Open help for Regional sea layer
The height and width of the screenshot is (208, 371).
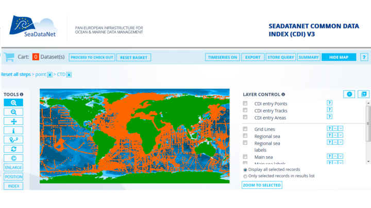pos(329,135)
